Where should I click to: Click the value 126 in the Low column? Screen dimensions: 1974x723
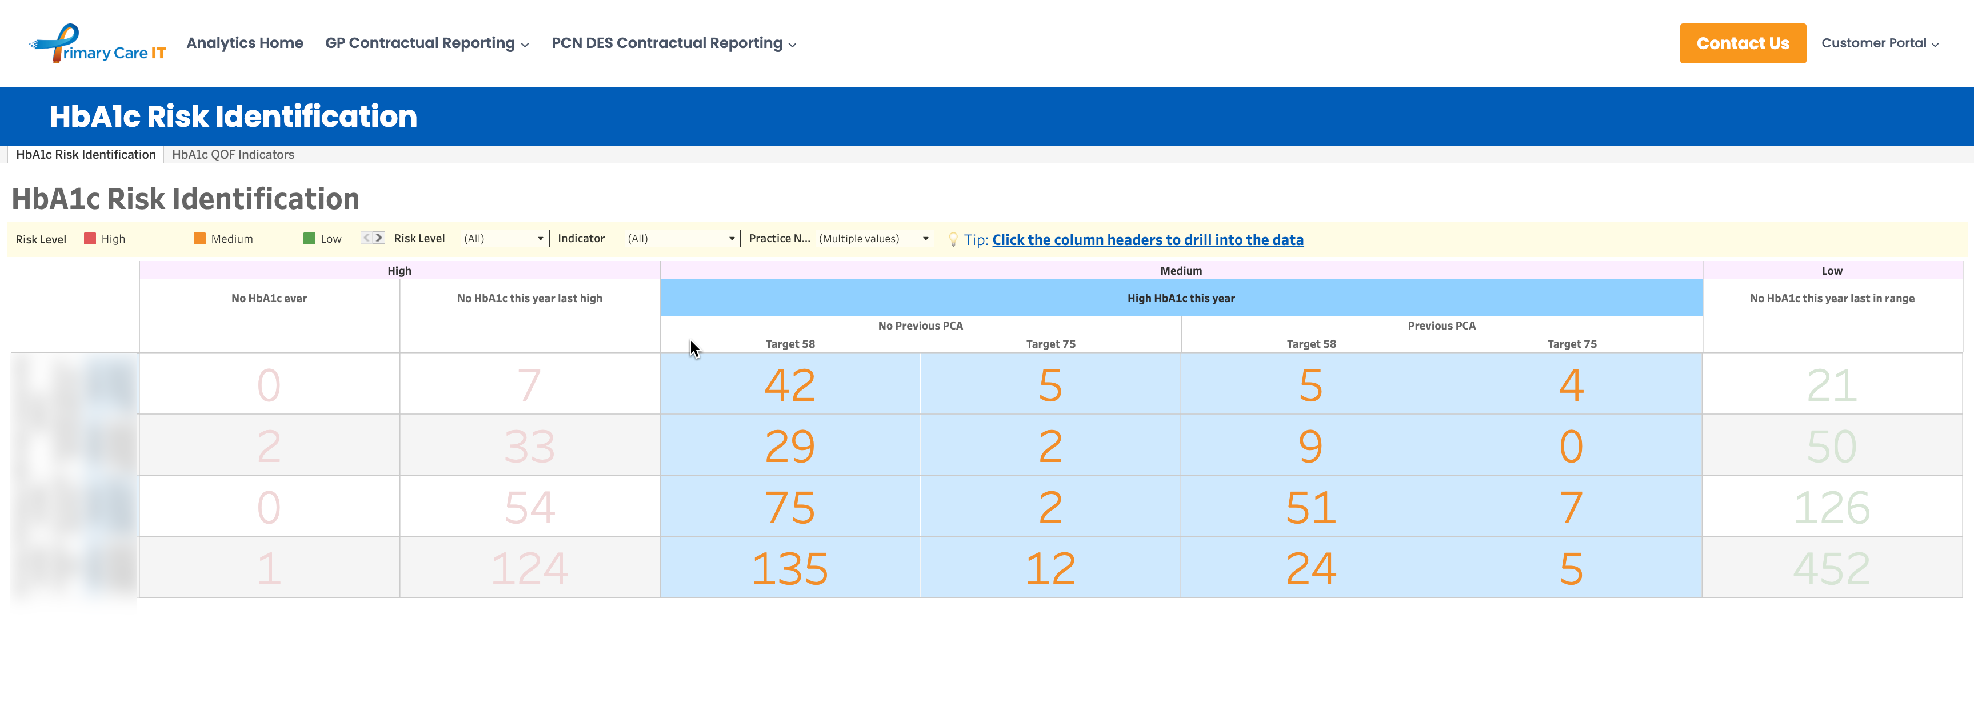click(x=1832, y=508)
